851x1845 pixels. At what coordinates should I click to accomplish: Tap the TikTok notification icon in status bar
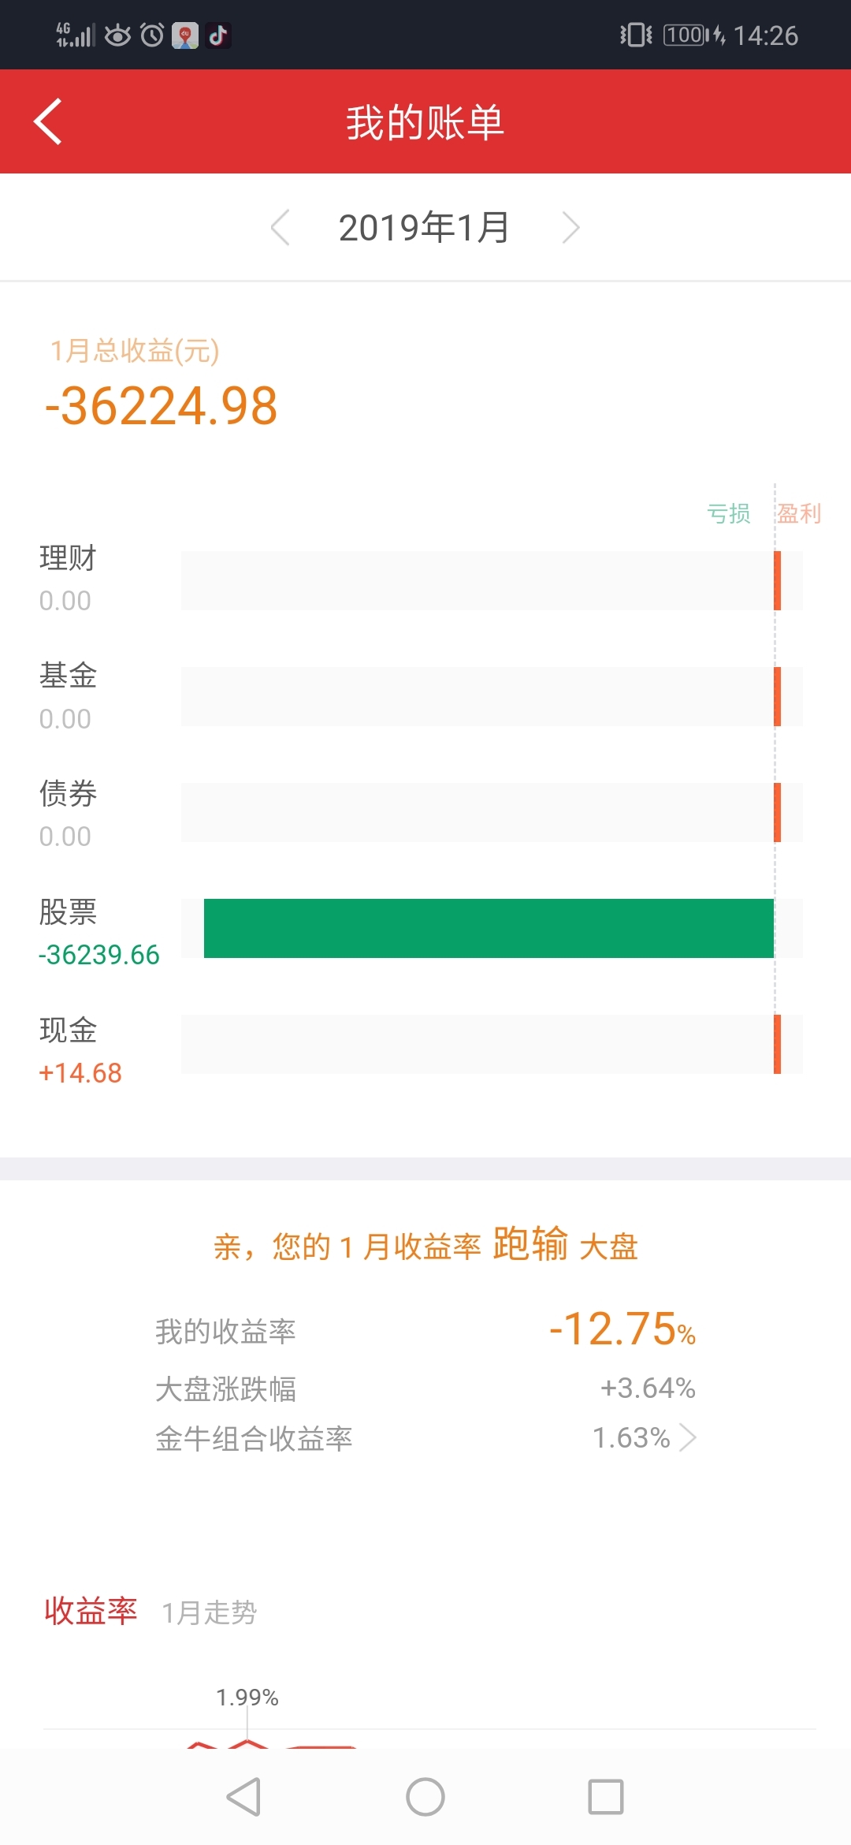pyautogui.click(x=218, y=35)
